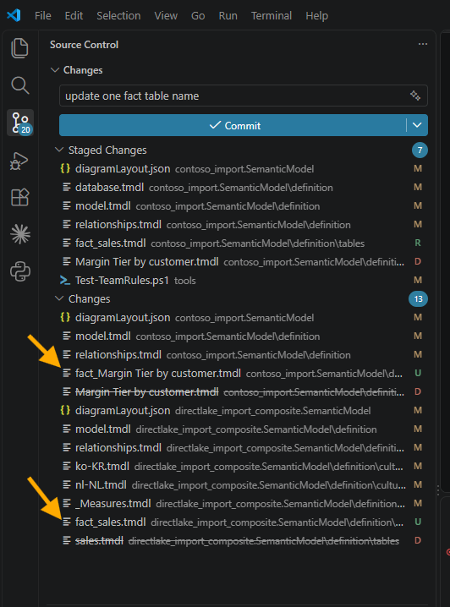This screenshot has height=607, width=450.
Task: Click the PowerShell icon of Test-TeamRules.ps1
Action: (65, 281)
